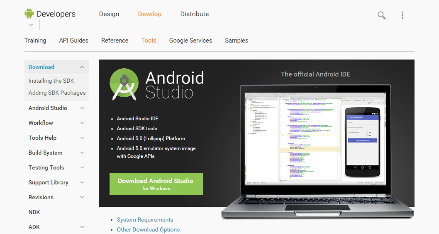Click "Android SDK tools" bullet text

click(137, 129)
